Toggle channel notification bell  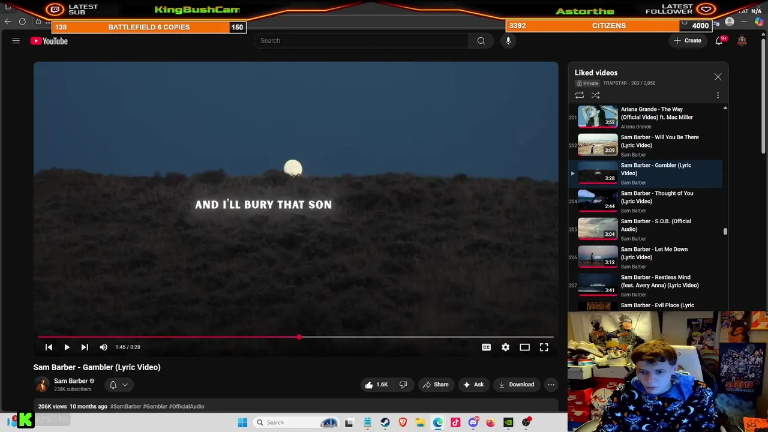pyautogui.click(x=113, y=385)
